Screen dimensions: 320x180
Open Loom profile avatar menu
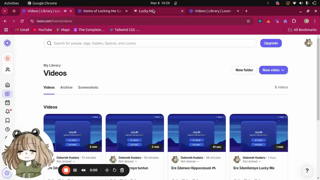point(309,43)
